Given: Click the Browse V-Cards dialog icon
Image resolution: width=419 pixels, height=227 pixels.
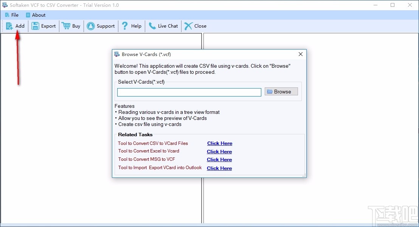Looking at the screenshot, I should [116, 54].
